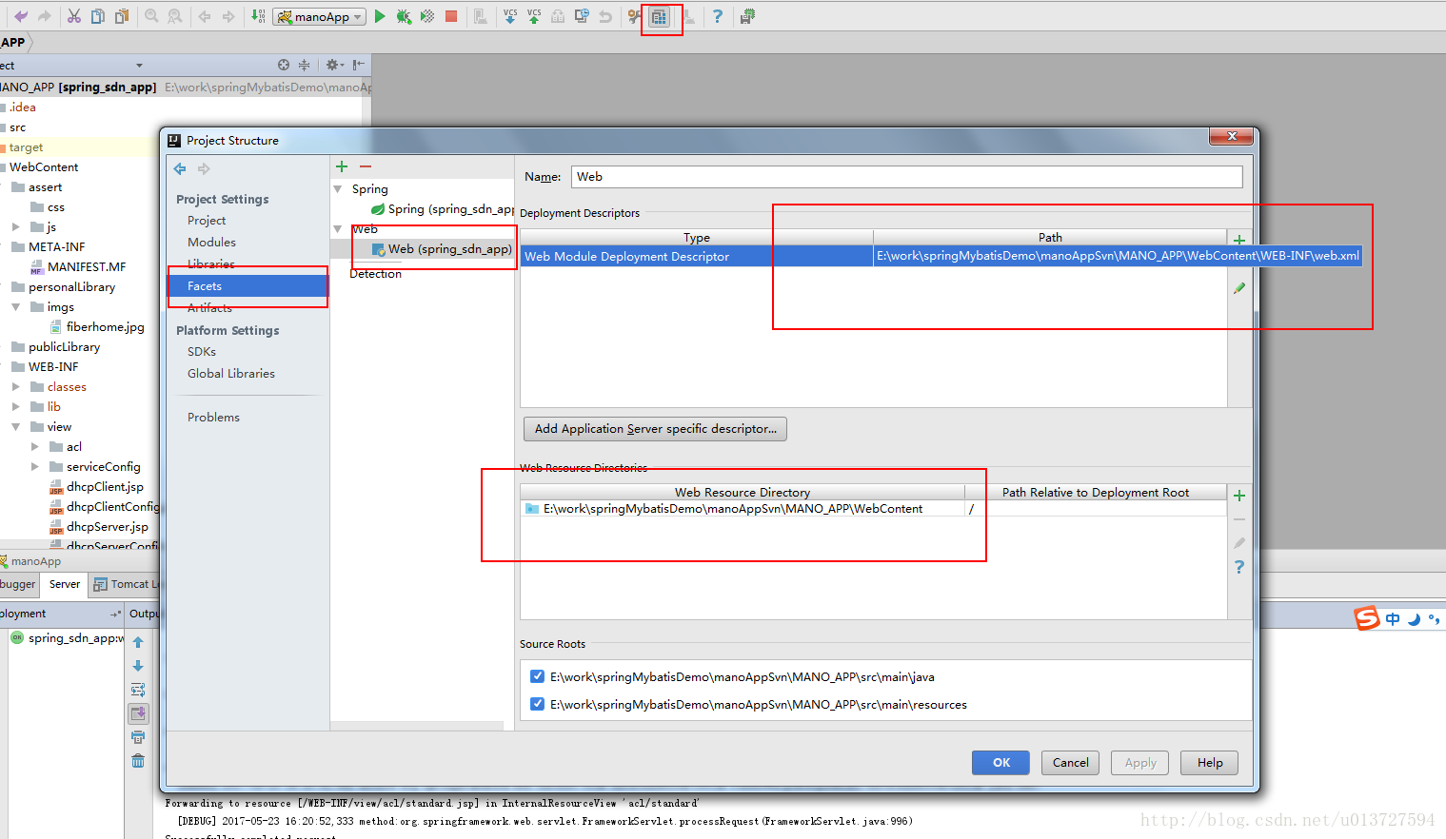Edit deployment descriptor pencil icon
The width and height of the screenshot is (1446, 839).
(x=1239, y=288)
